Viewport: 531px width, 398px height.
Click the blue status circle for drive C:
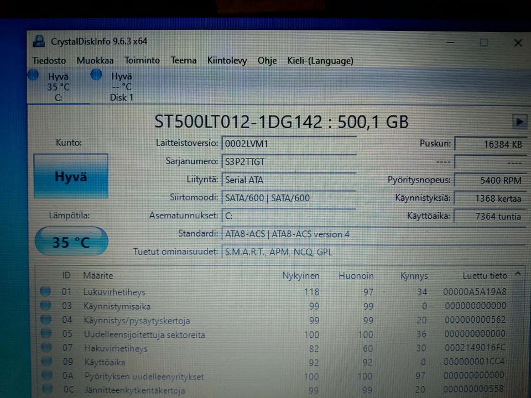[33, 75]
